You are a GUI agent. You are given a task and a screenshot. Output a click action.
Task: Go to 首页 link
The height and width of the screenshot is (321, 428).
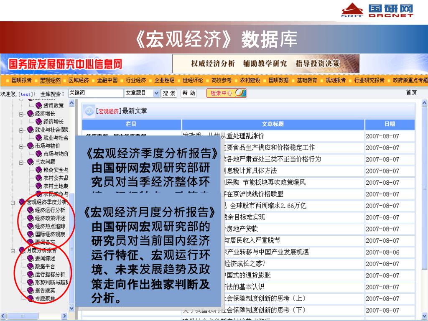(411, 92)
